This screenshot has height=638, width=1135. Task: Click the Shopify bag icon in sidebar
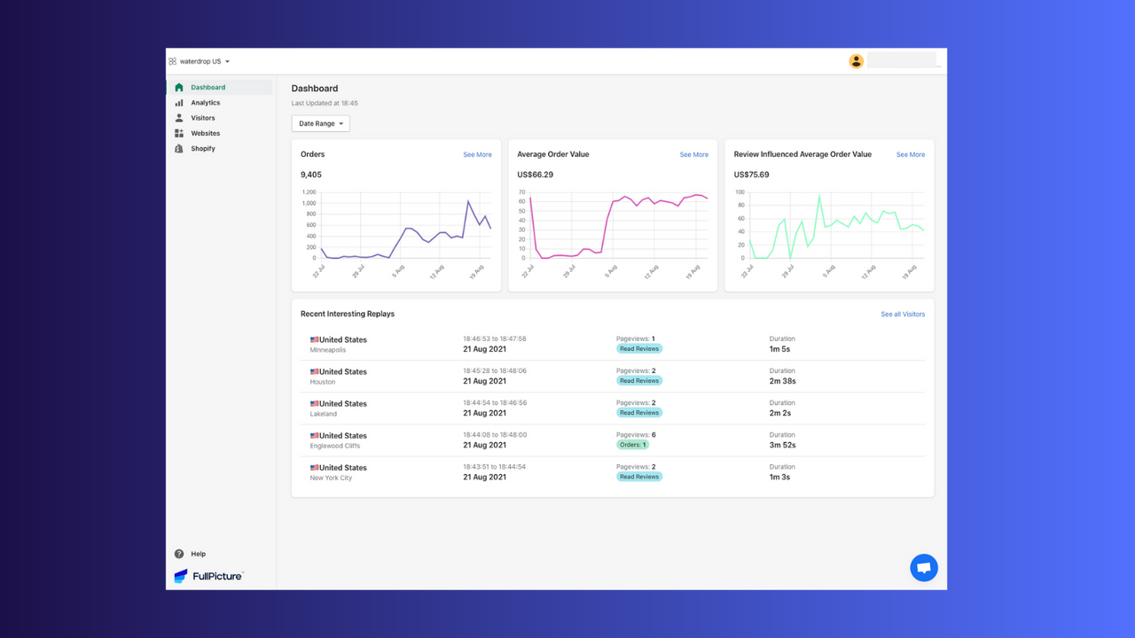pos(179,148)
